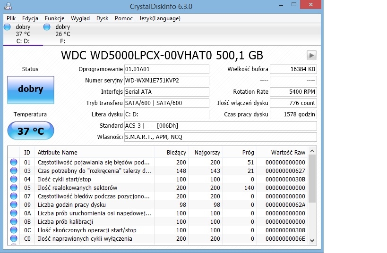Viewport: 387px width, 253px height.
Task: Click raw value 00000000062A
Action: coord(285,204)
